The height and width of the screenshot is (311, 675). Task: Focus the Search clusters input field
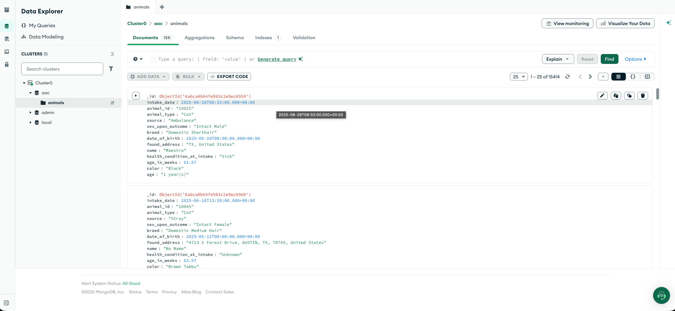coord(62,69)
